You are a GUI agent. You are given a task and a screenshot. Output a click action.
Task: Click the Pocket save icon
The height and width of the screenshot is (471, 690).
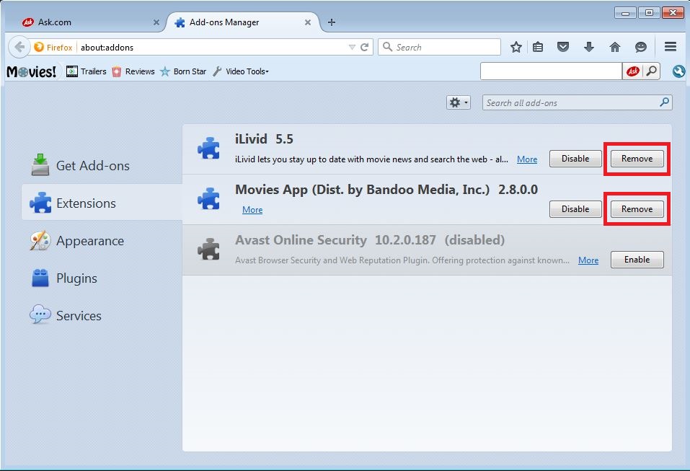(x=563, y=47)
